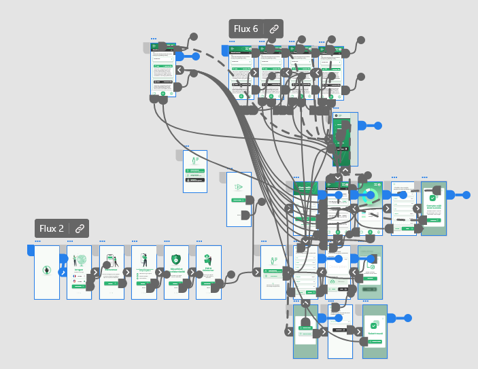The height and width of the screenshot is (369, 478).
Task: Click the up chevron below the tall green artboard
Action: tap(345, 171)
